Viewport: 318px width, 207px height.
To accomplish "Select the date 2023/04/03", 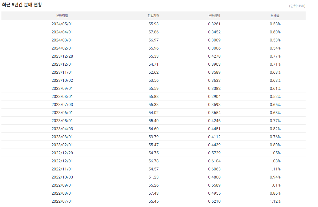I will (x=62, y=129).
